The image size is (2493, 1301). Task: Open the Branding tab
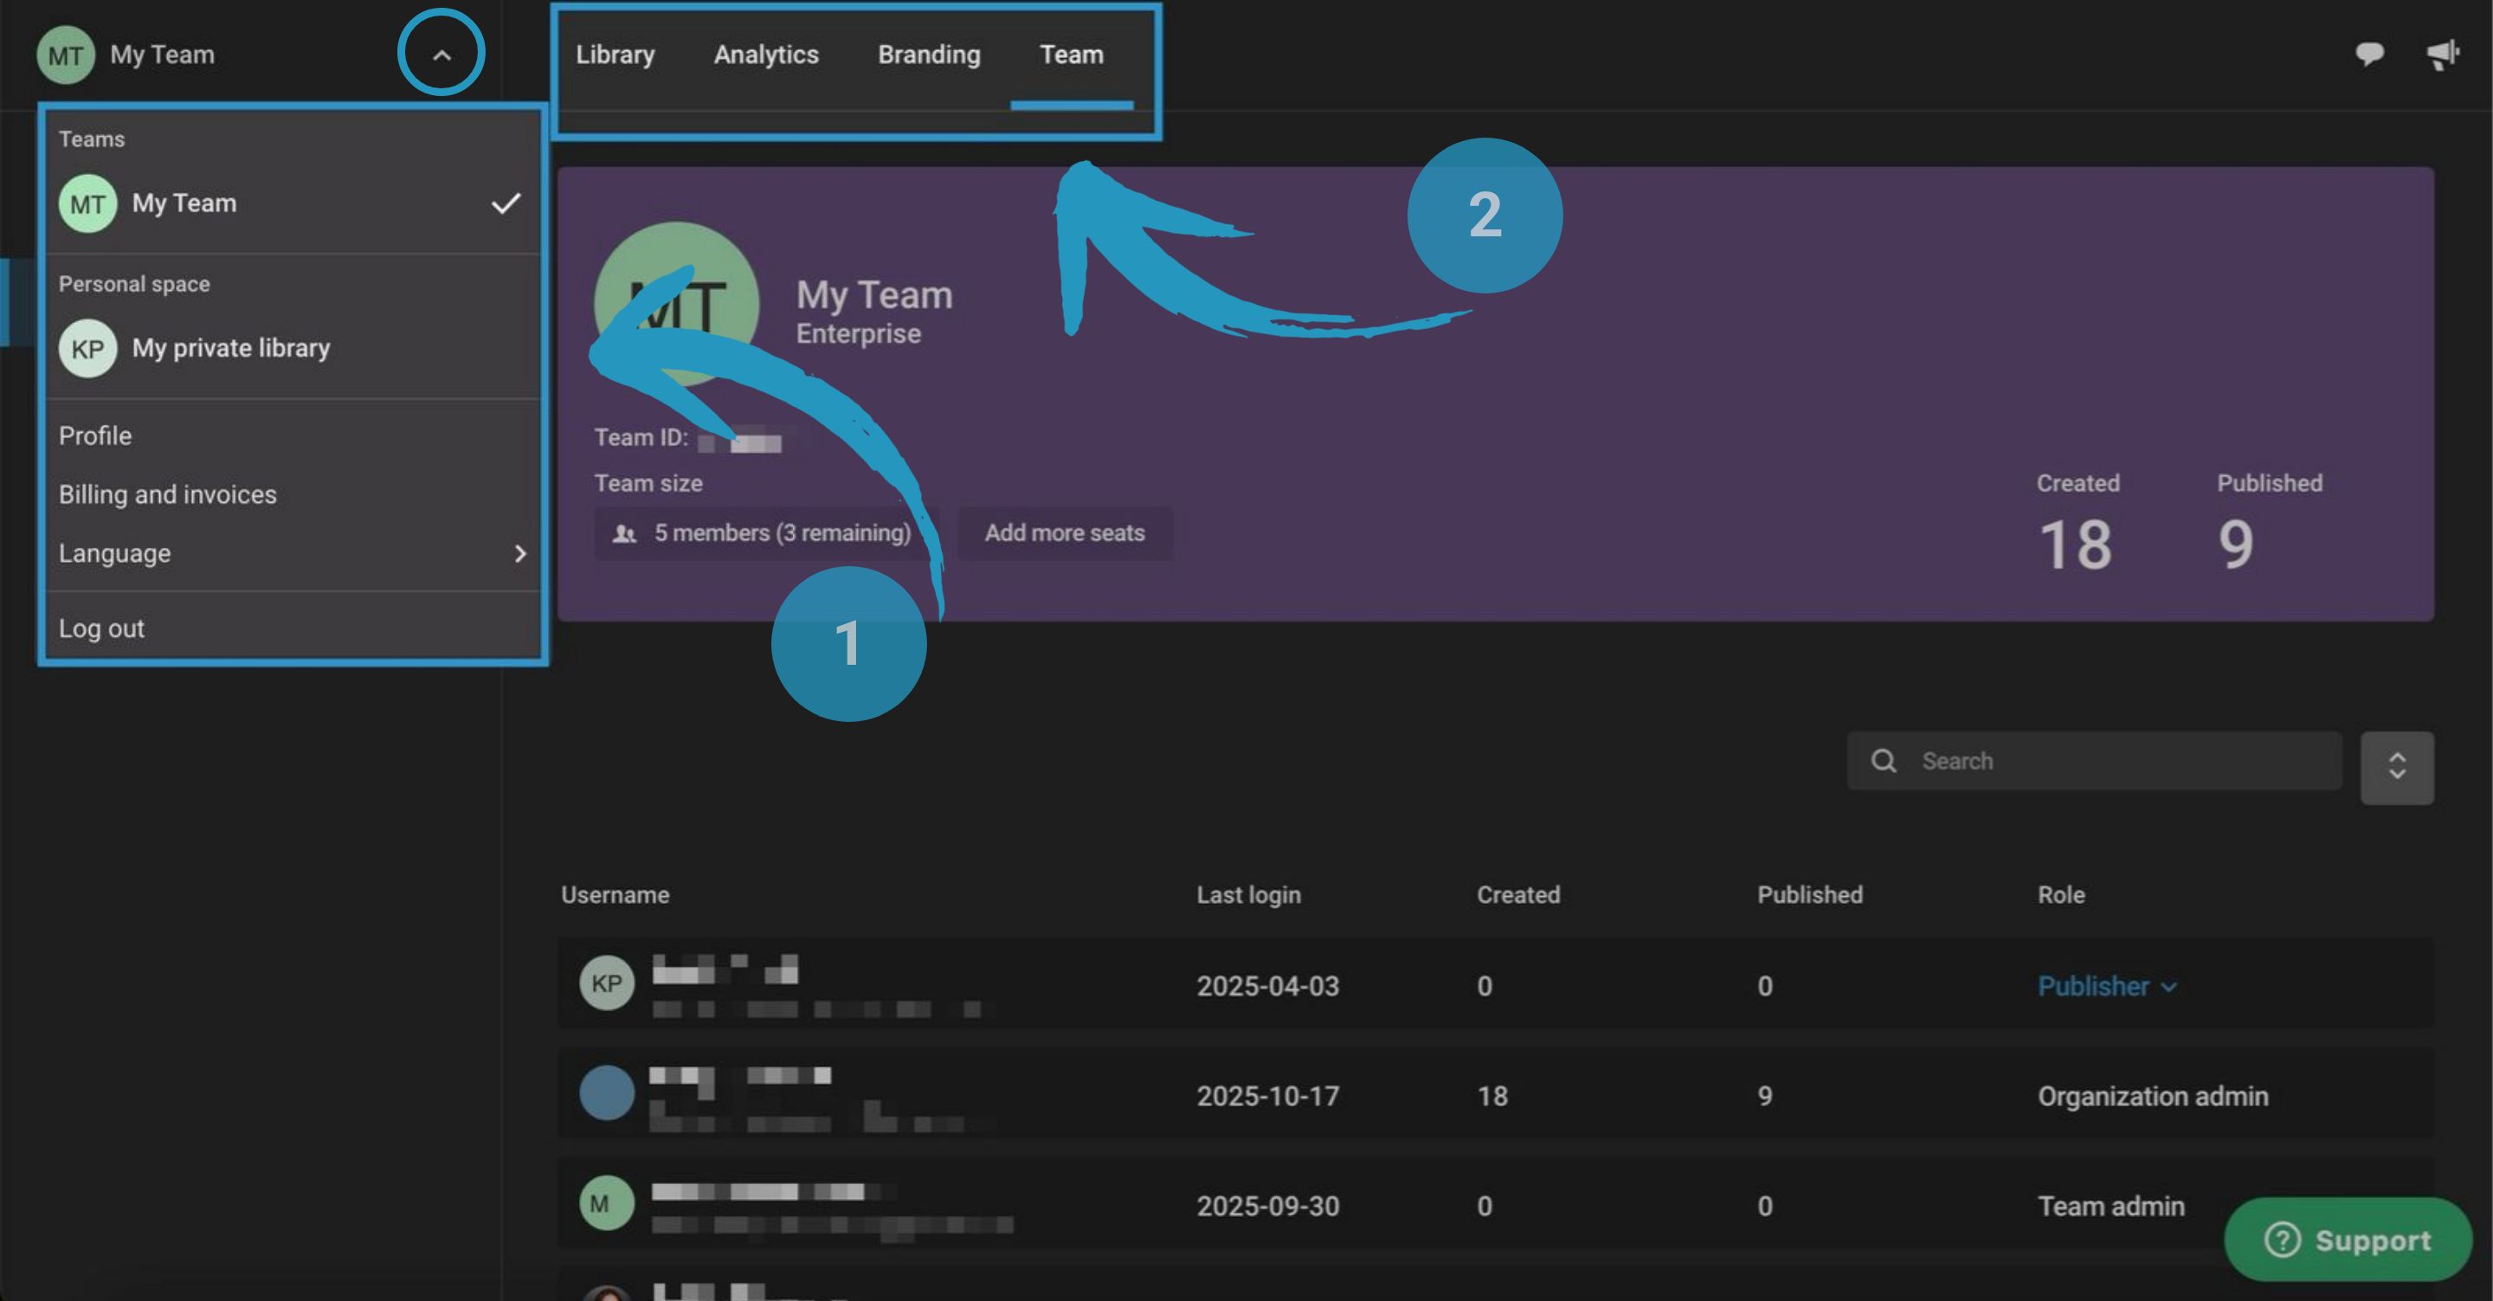click(928, 55)
